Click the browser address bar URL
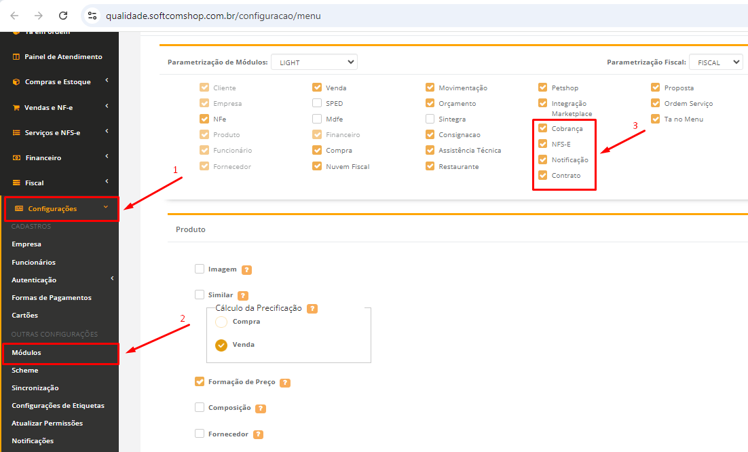The height and width of the screenshot is (452, 748). click(x=213, y=15)
